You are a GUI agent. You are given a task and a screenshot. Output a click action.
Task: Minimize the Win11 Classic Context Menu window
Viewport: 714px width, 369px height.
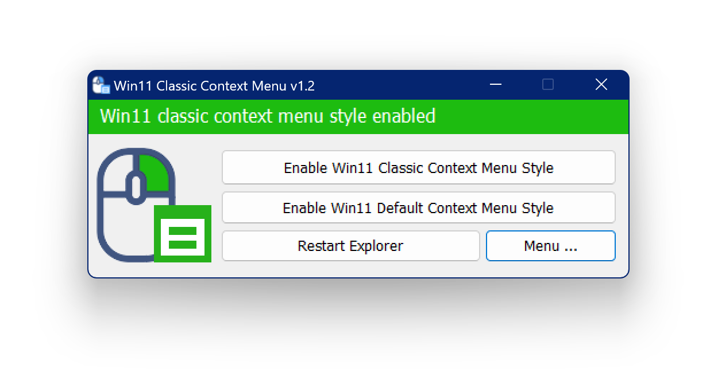(496, 85)
